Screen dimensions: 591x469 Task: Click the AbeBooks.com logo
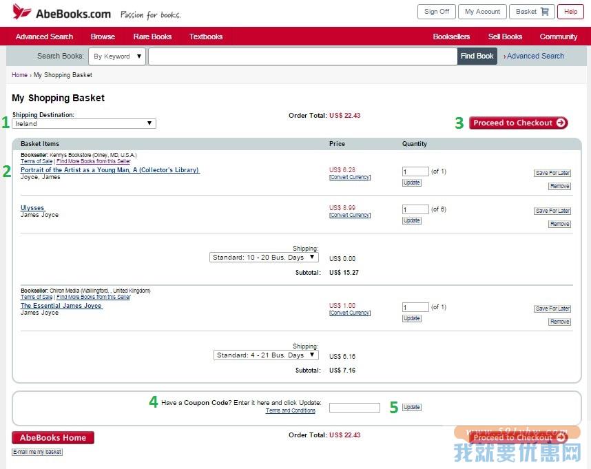click(61, 12)
